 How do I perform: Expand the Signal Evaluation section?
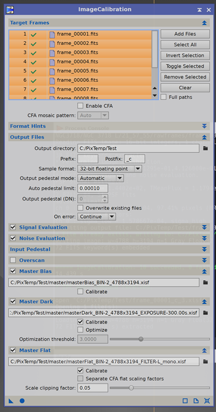click(x=204, y=227)
